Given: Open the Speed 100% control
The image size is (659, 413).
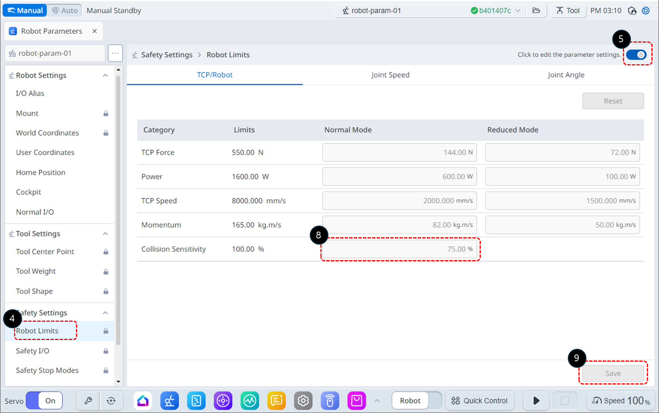Looking at the screenshot, I should 621,400.
